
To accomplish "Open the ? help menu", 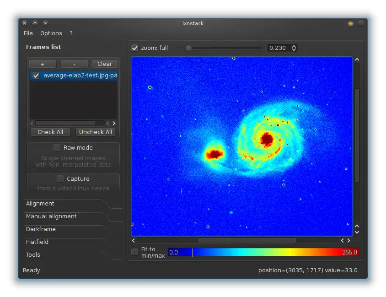I will click(71, 33).
